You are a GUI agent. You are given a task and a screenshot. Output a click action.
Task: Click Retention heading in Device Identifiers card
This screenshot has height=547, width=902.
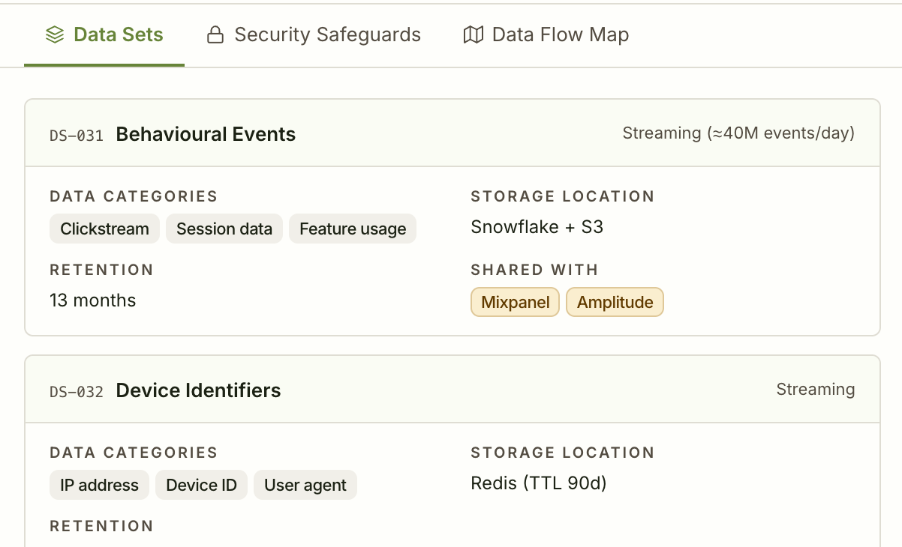(101, 526)
